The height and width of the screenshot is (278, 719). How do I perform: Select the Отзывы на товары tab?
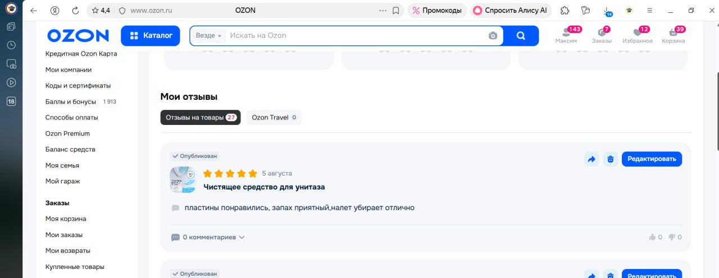[201, 117]
